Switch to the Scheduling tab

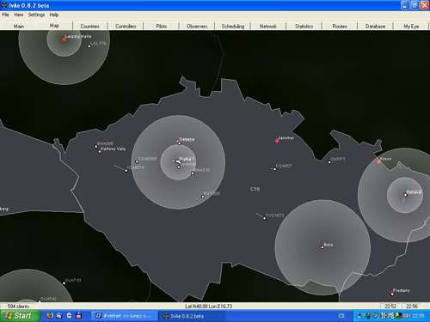(x=233, y=26)
